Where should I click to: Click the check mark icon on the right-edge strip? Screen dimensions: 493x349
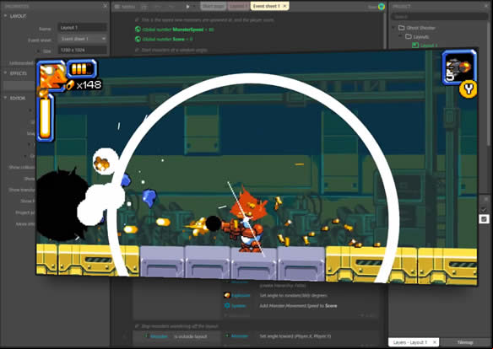pyautogui.click(x=485, y=209)
